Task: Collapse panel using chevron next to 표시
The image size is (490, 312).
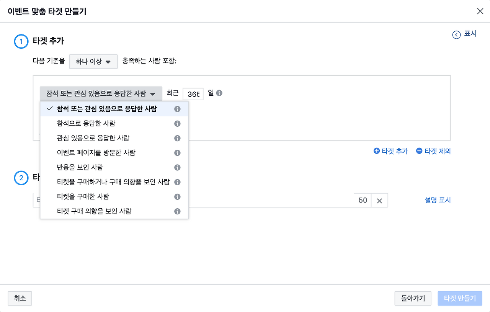Action: click(x=456, y=34)
